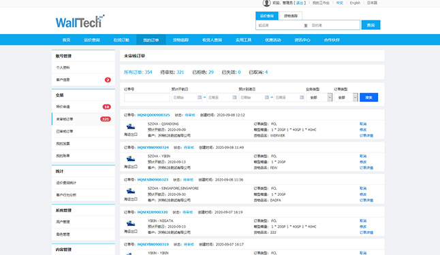
Task: Click 订单详情 link of first order
Action: (x=366, y=135)
